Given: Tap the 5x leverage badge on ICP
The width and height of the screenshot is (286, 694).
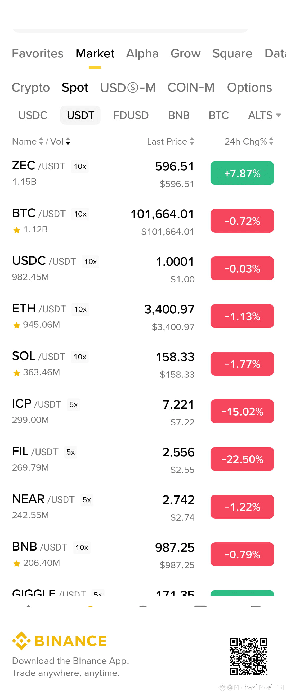Looking at the screenshot, I should click(73, 404).
